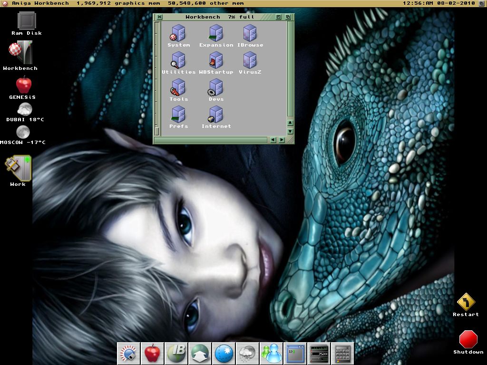Click the horizontal scrollbar of Workbench window
The width and height of the screenshot is (487, 365).
(211, 140)
